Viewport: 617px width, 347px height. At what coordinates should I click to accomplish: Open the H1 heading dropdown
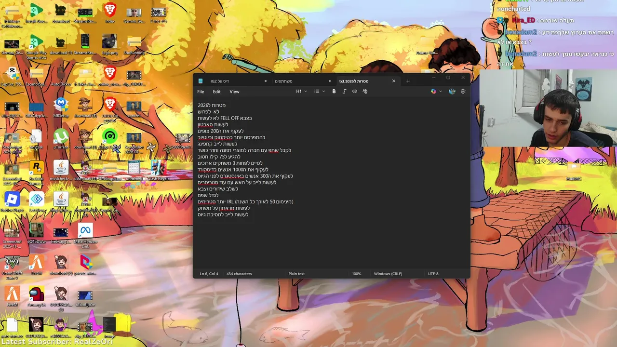pyautogui.click(x=301, y=92)
